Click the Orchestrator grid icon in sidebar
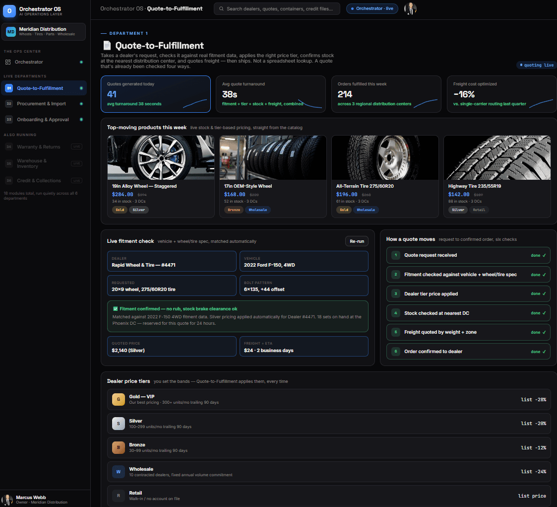 point(8,62)
